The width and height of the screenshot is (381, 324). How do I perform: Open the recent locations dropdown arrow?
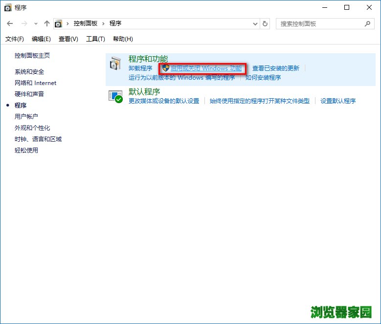(36, 24)
